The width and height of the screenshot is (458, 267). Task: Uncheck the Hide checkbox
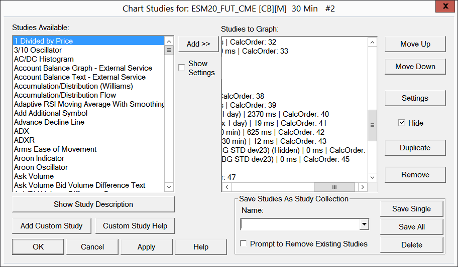pos(401,123)
